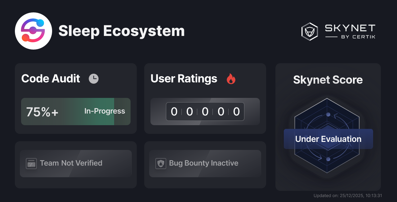This screenshot has height=202, width=397.
Task: Toggle the Team Not Verified badge
Action: 76,163
